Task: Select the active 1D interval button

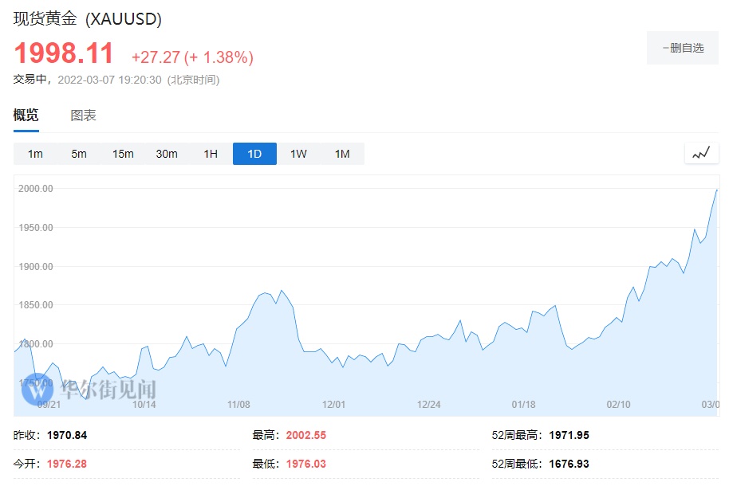Action: 254,154
